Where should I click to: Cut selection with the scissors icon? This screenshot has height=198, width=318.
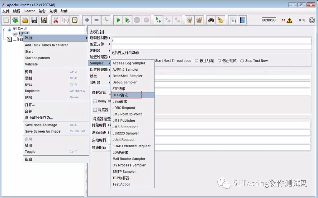click(56, 20)
